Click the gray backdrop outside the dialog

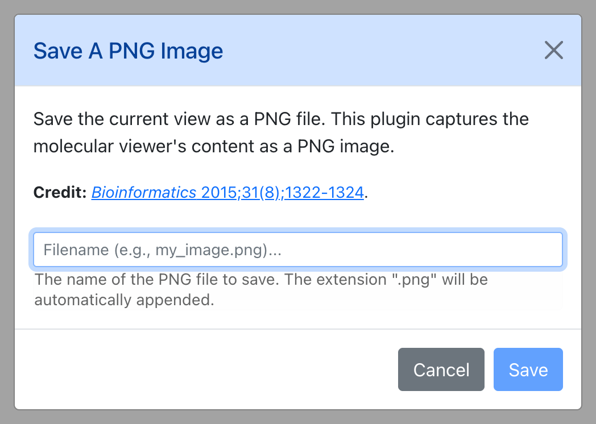(7, 212)
